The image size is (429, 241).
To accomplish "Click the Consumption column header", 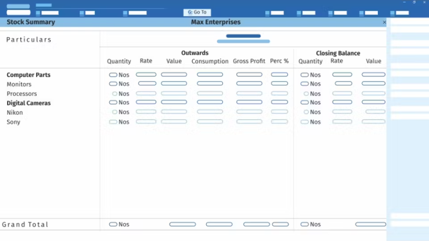I will (210, 61).
